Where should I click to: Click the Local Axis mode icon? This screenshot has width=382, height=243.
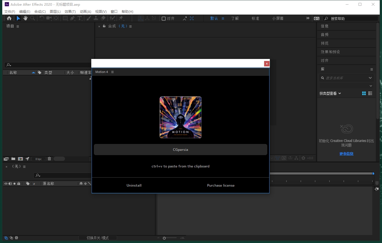[x=141, y=18]
